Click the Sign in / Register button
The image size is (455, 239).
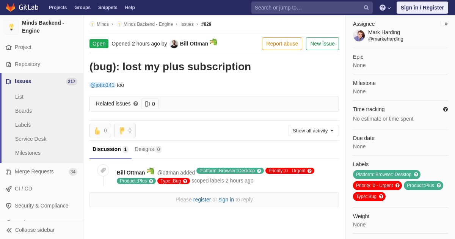[x=422, y=8]
